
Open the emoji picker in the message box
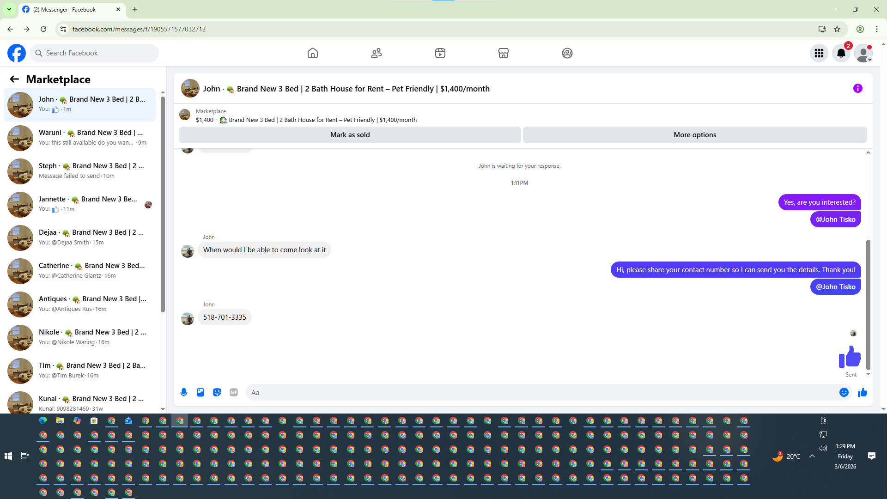click(844, 392)
